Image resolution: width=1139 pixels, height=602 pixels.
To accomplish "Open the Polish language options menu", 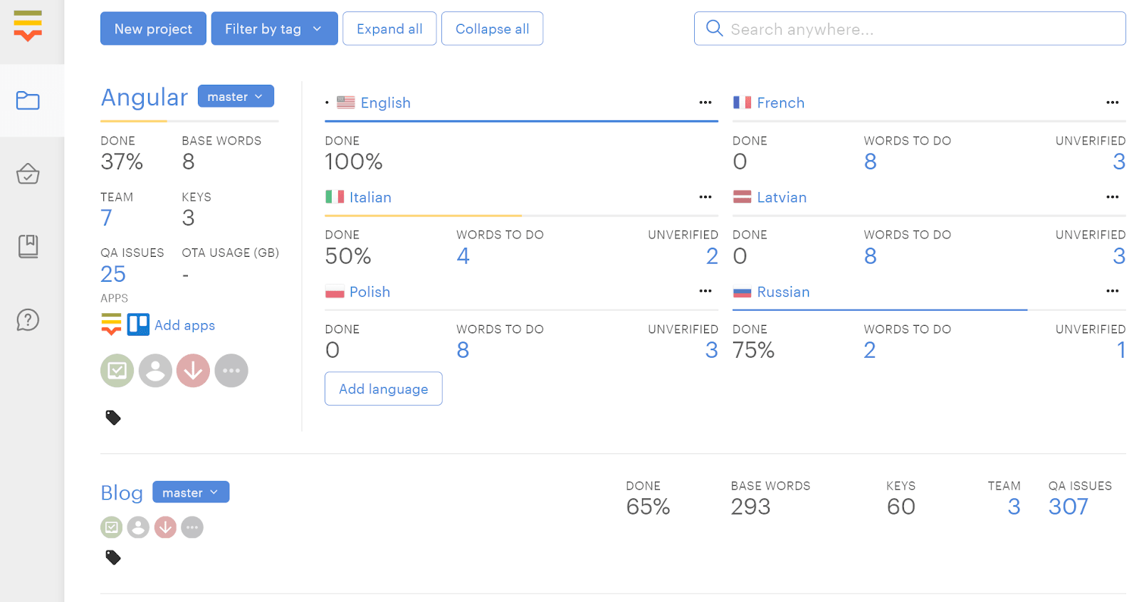I will click(x=705, y=291).
